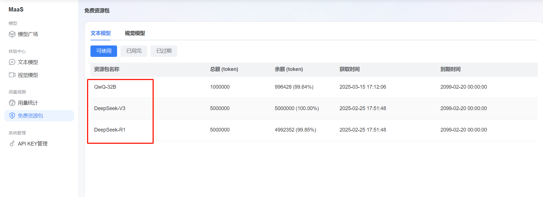Select the DeepSeek-V3 package name
Screen dimensions: 543x197
(110, 108)
